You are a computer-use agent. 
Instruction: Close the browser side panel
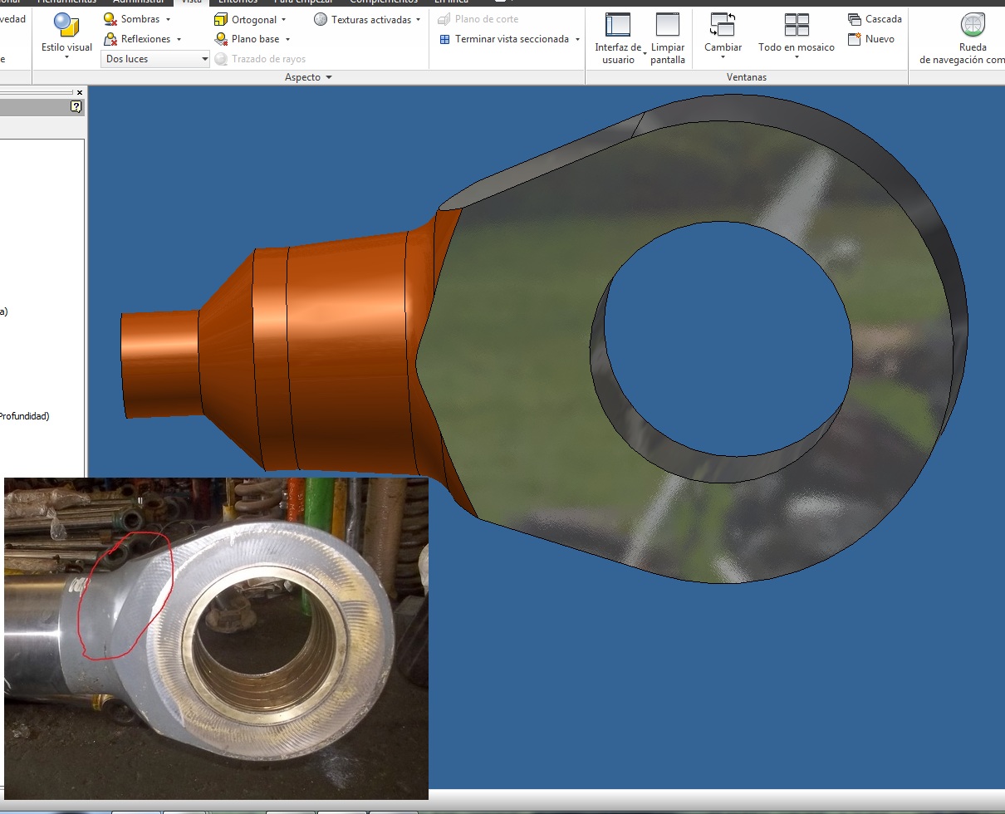coord(80,92)
